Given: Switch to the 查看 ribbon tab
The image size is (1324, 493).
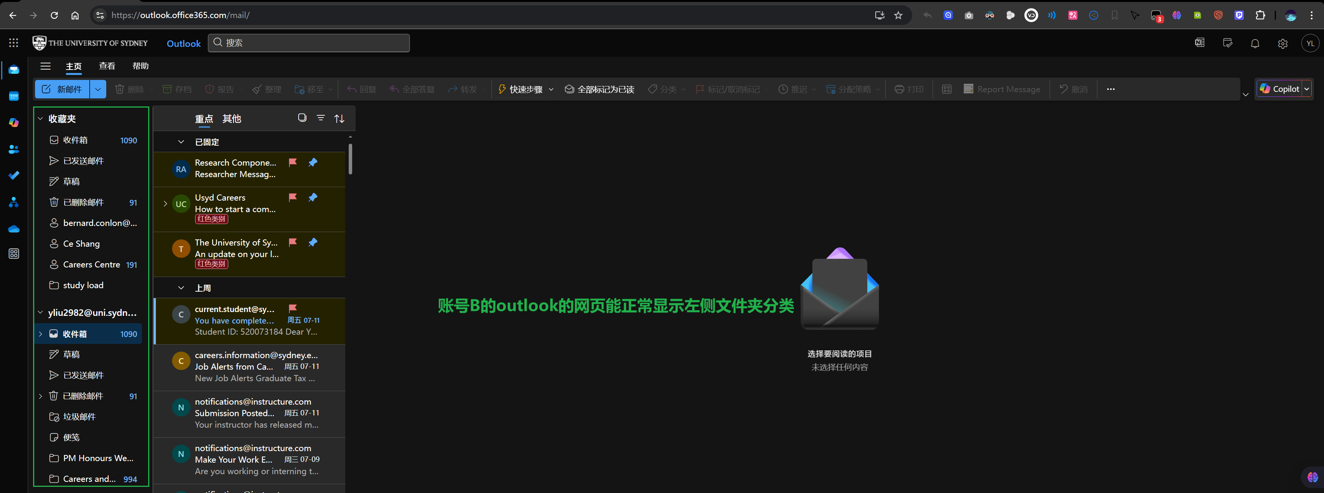Looking at the screenshot, I should coord(107,66).
